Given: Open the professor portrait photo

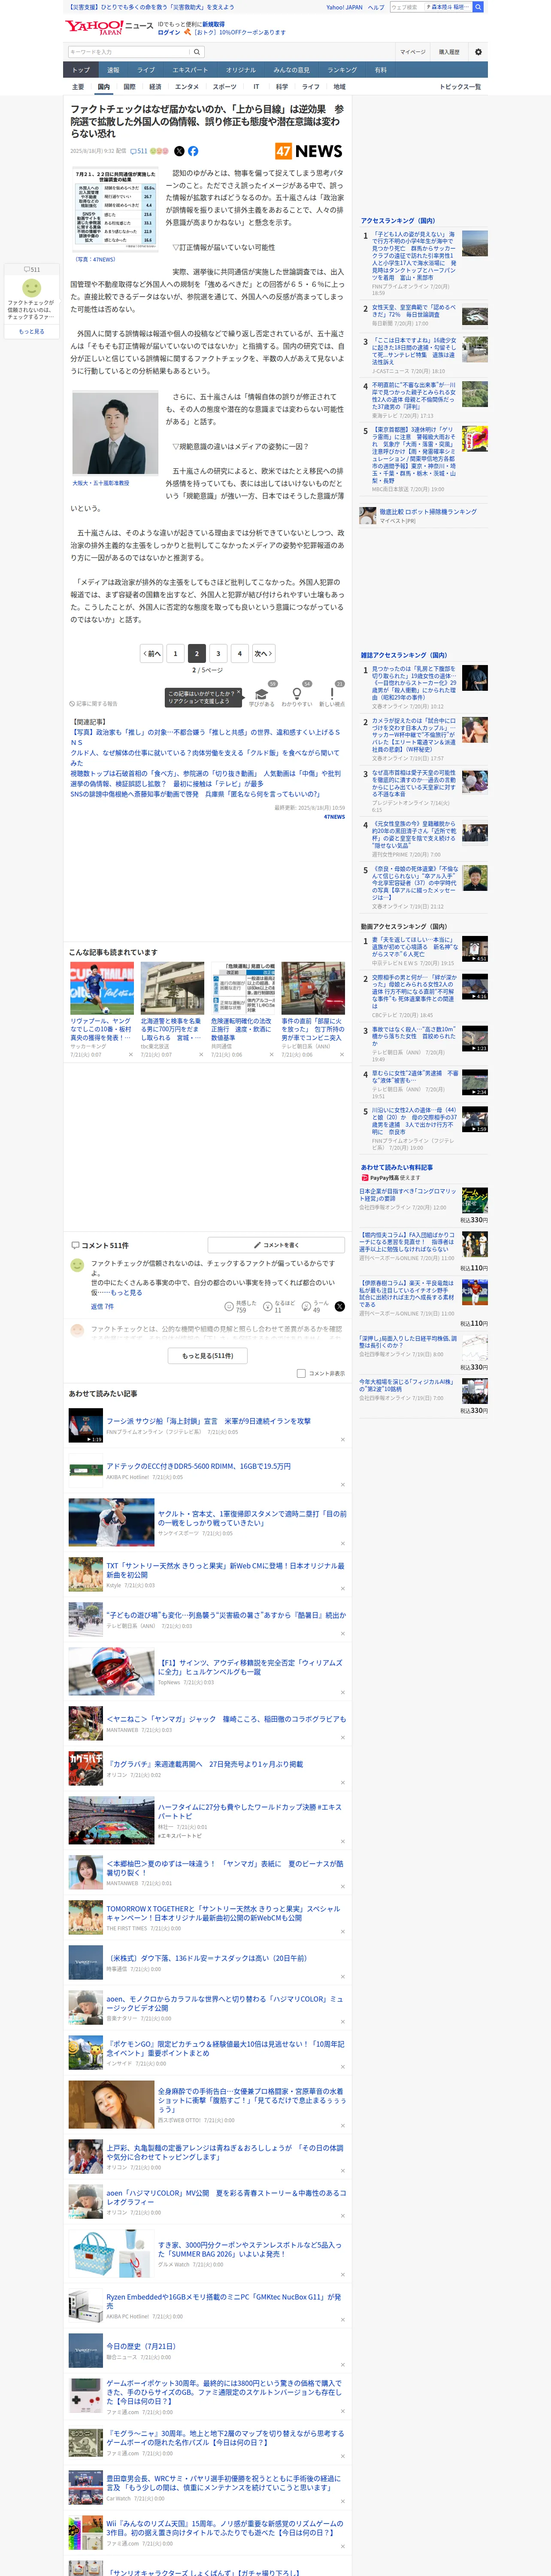Looking at the screenshot, I should pos(115,433).
